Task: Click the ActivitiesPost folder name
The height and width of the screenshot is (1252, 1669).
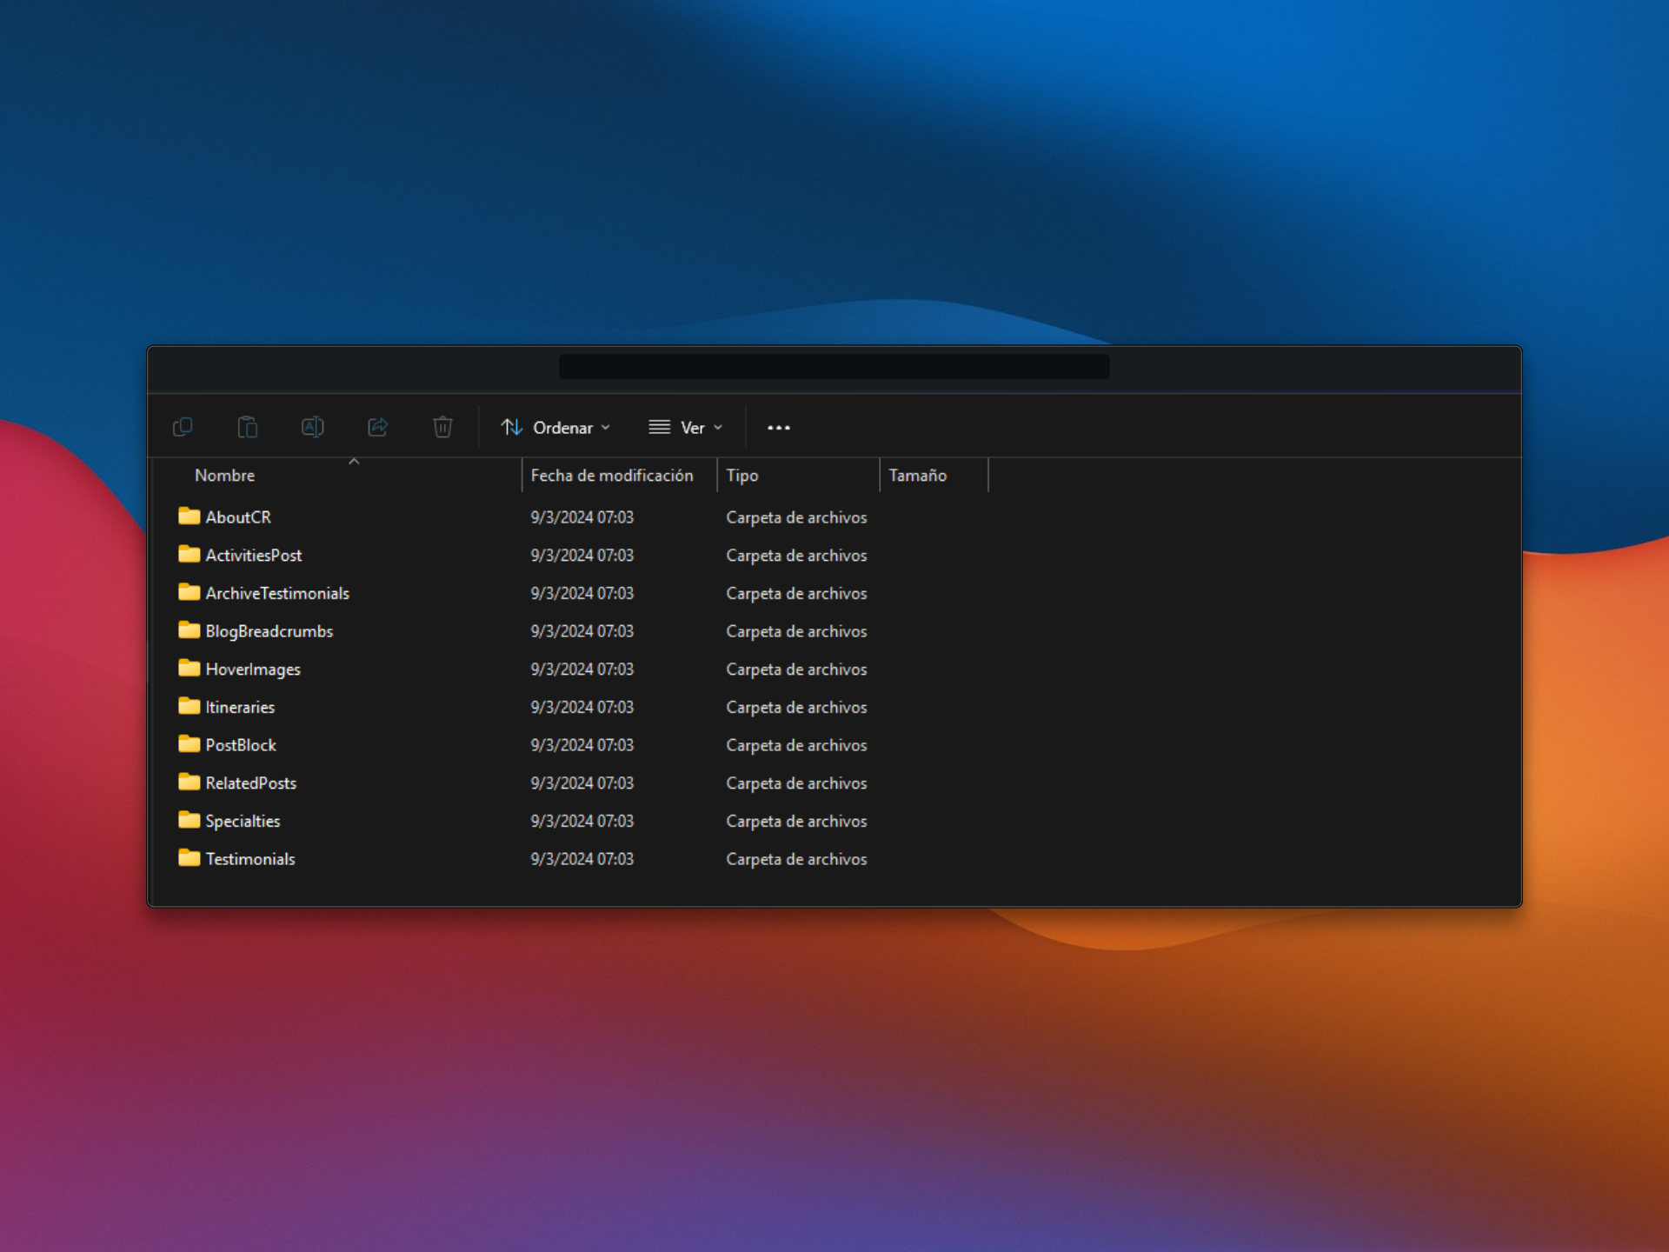Action: coord(254,556)
